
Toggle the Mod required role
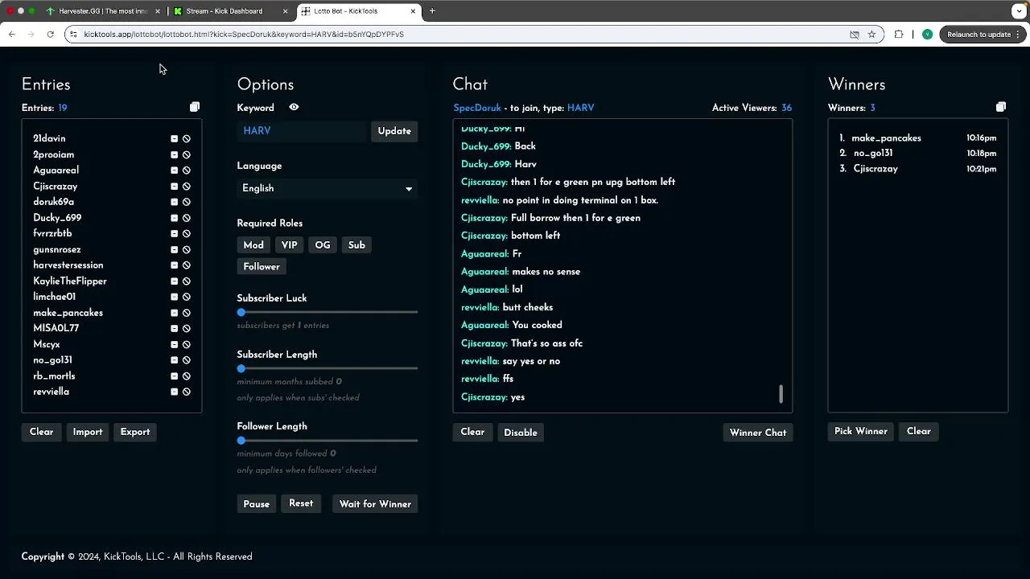(253, 245)
